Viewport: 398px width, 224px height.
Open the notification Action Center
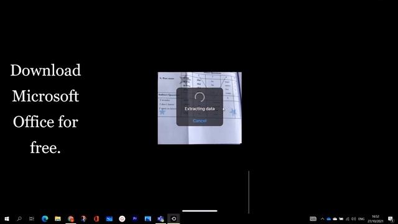click(x=391, y=218)
